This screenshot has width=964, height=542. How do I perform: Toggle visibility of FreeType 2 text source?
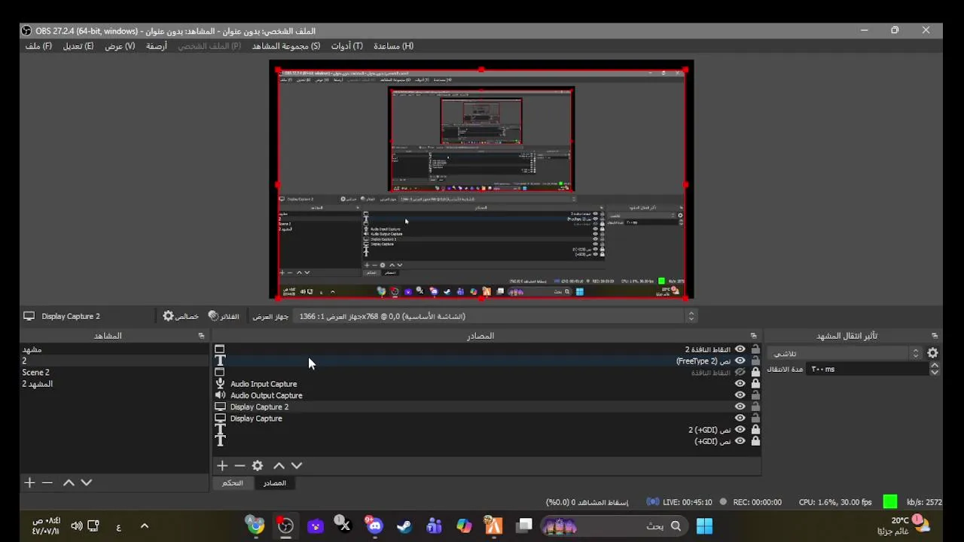pyautogui.click(x=740, y=361)
